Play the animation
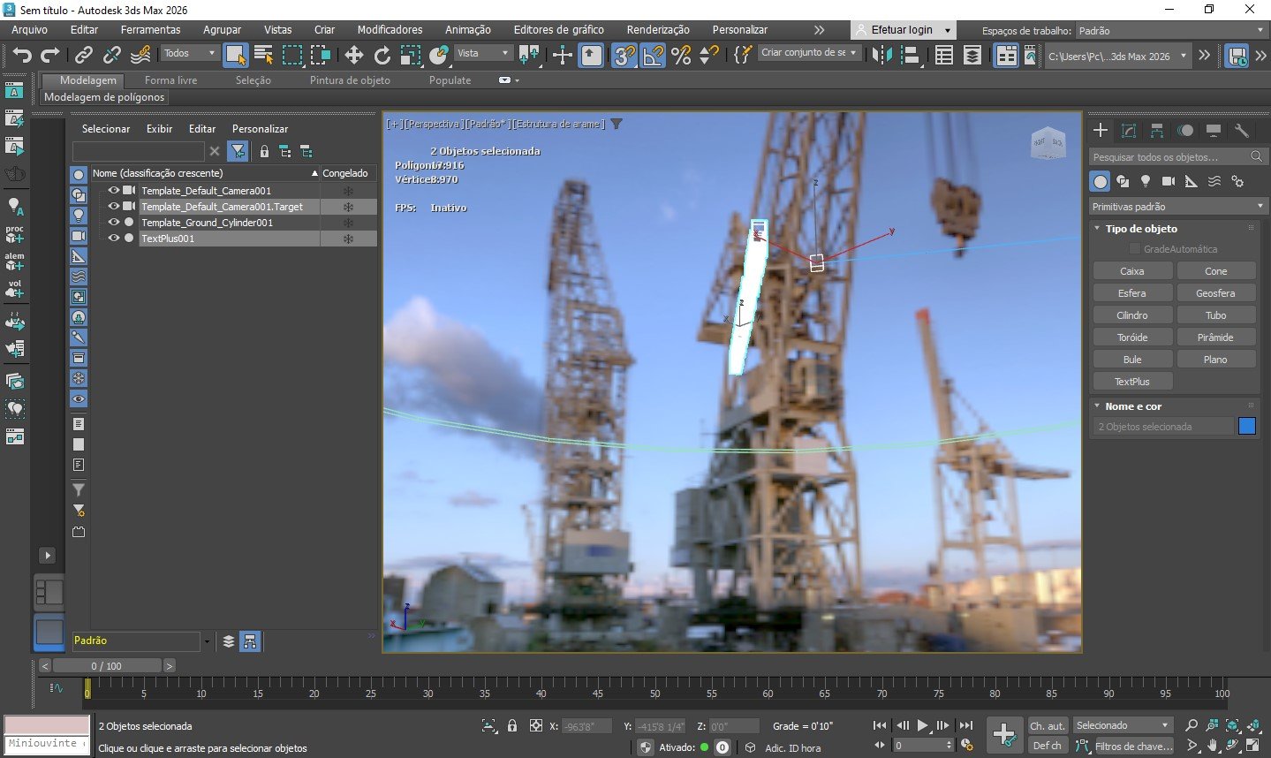1271x758 pixels. [923, 725]
